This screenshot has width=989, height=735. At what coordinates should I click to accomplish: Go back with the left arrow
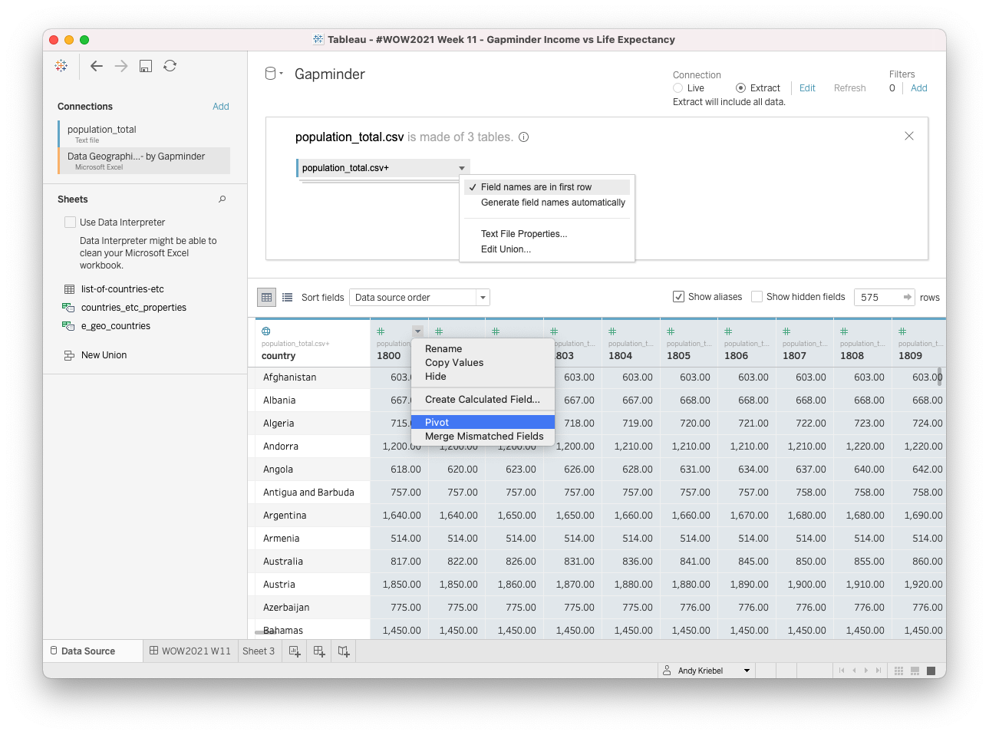(x=97, y=66)
